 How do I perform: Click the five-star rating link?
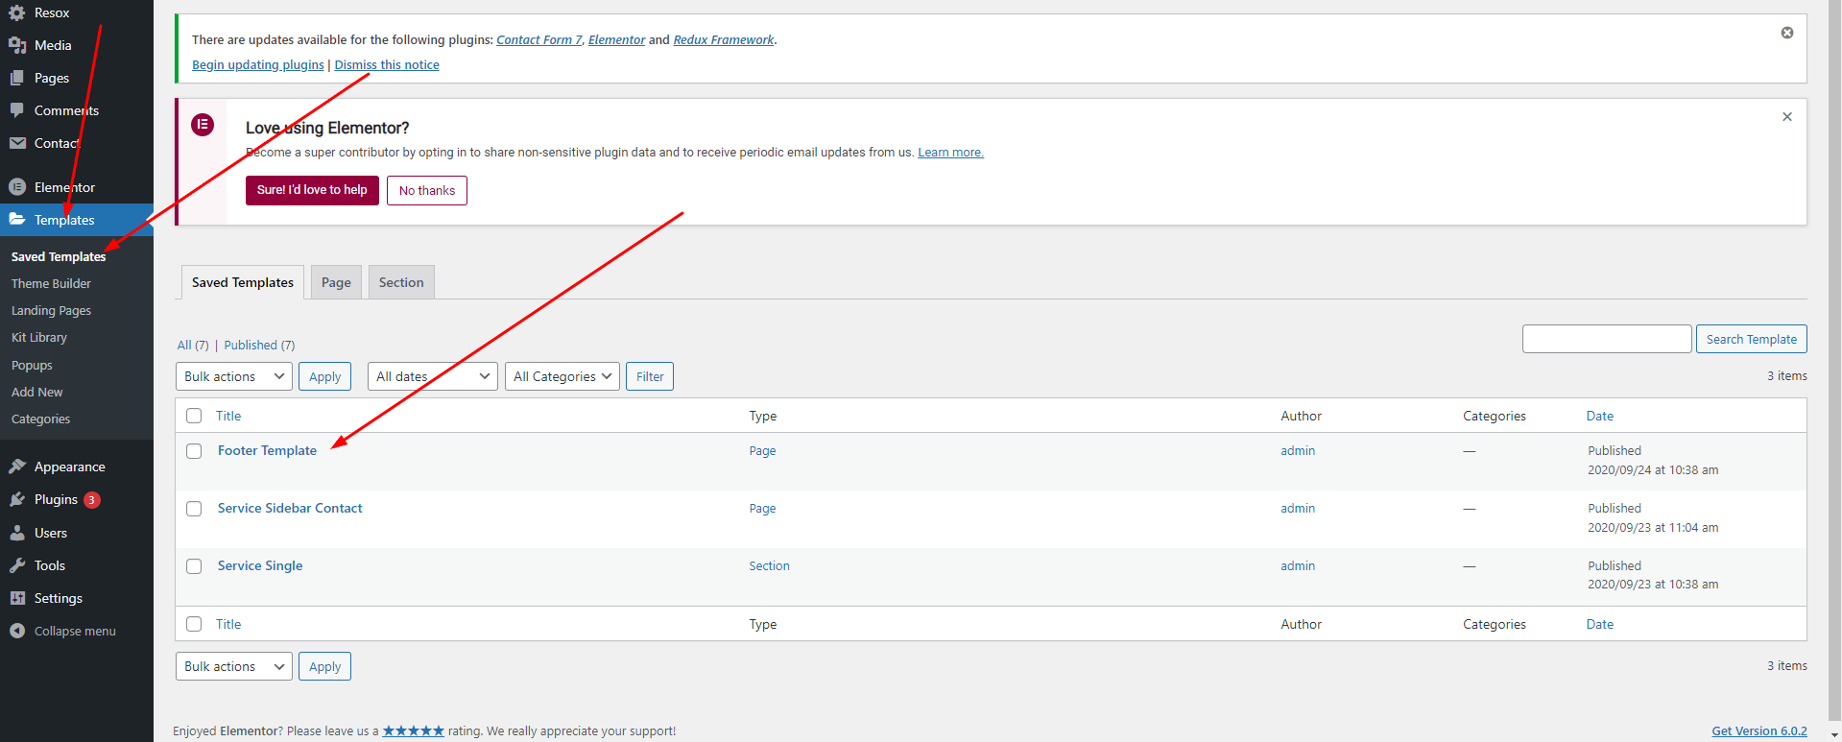coord(414,730)
